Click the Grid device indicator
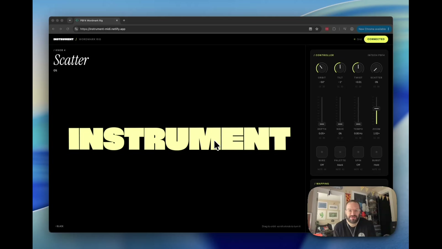442x249 pixels. pos(358,39)
